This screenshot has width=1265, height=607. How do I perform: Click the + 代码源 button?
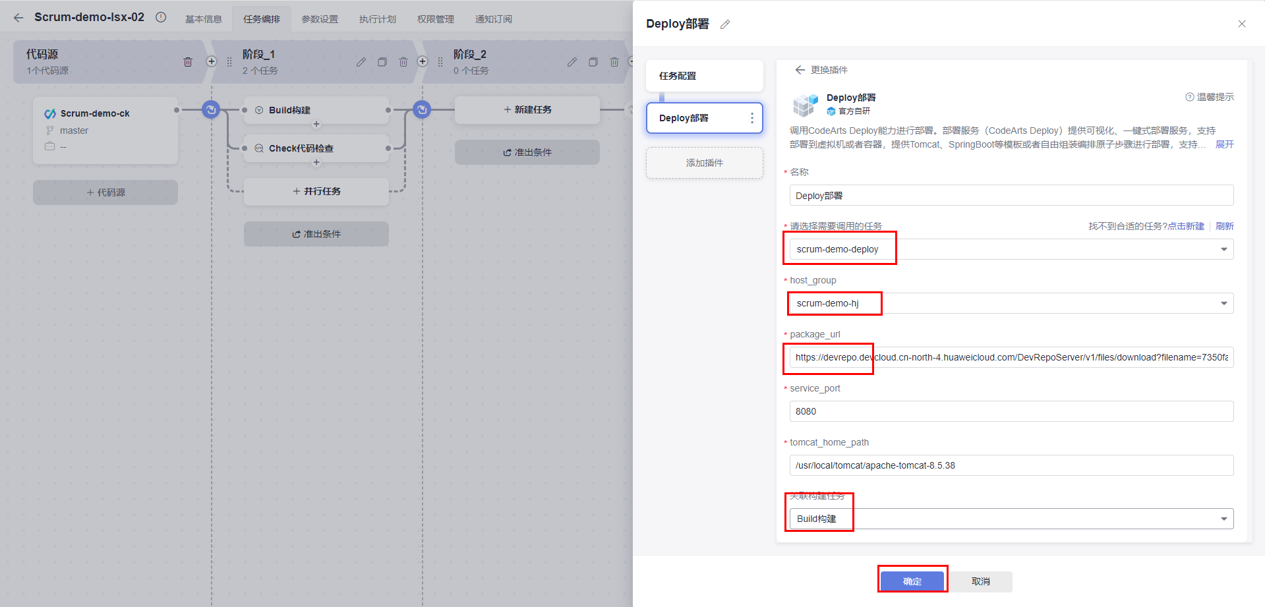click(105, 192)
